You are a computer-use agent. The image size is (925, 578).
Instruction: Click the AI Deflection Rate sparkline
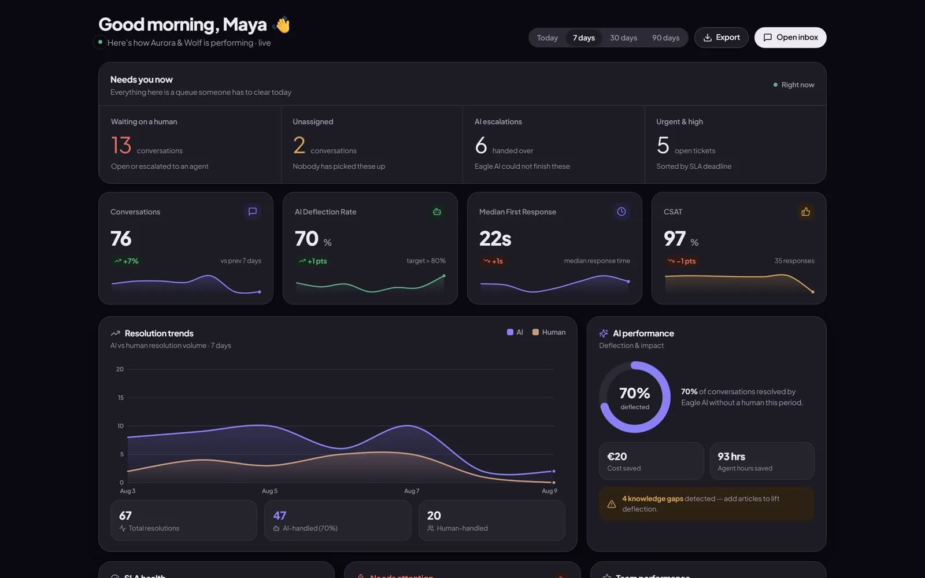370,284
